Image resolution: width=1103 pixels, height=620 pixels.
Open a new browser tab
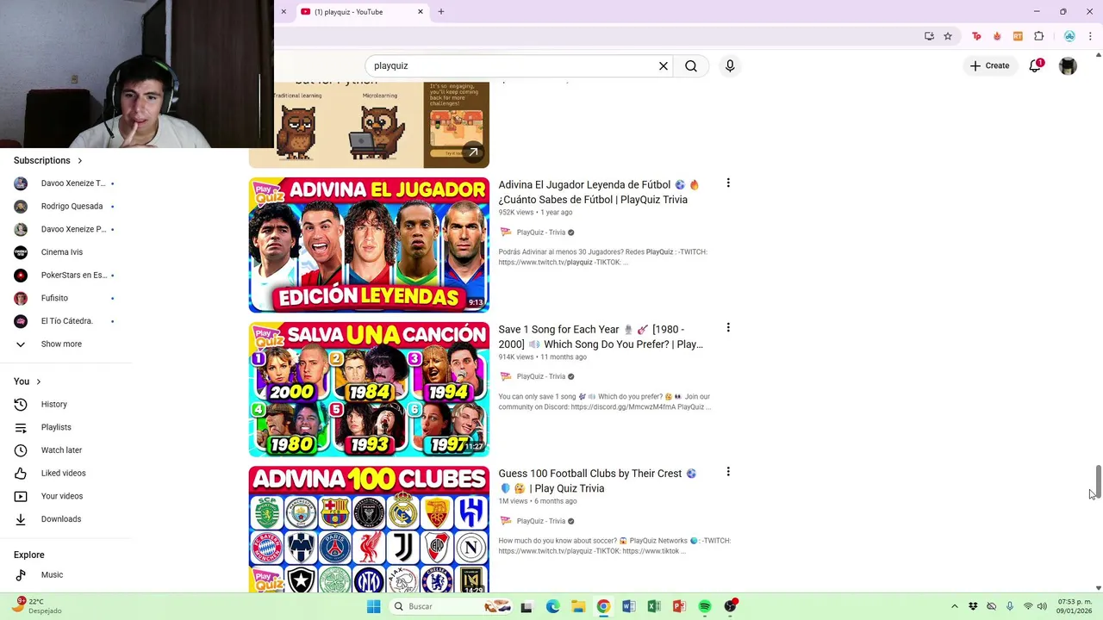tap(441, 11)
